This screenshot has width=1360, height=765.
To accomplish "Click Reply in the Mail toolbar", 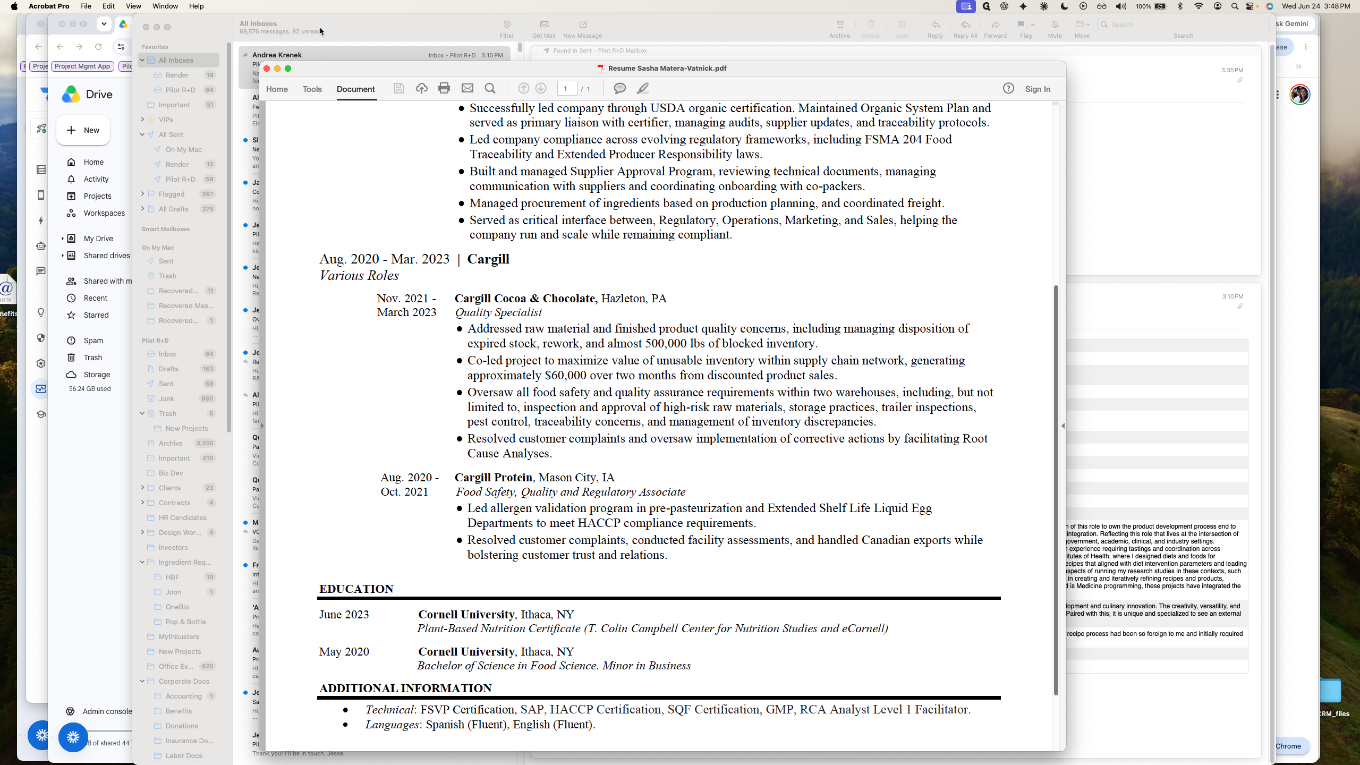I will [x=936, y=29].
